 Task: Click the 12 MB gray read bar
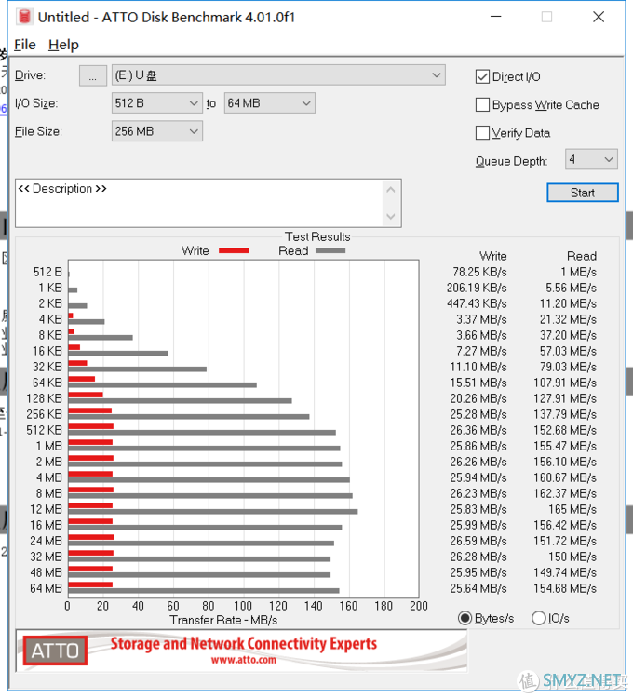tap(213, 512)
